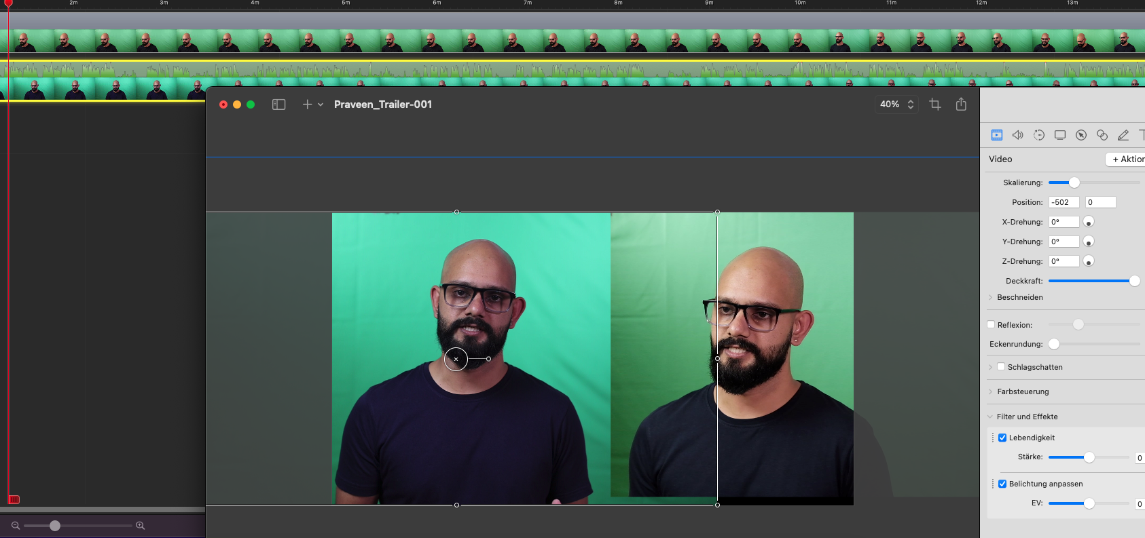Open the cursor and click effects tab icon
This screenshot has width=1145, height=538.
[1081, 135]
